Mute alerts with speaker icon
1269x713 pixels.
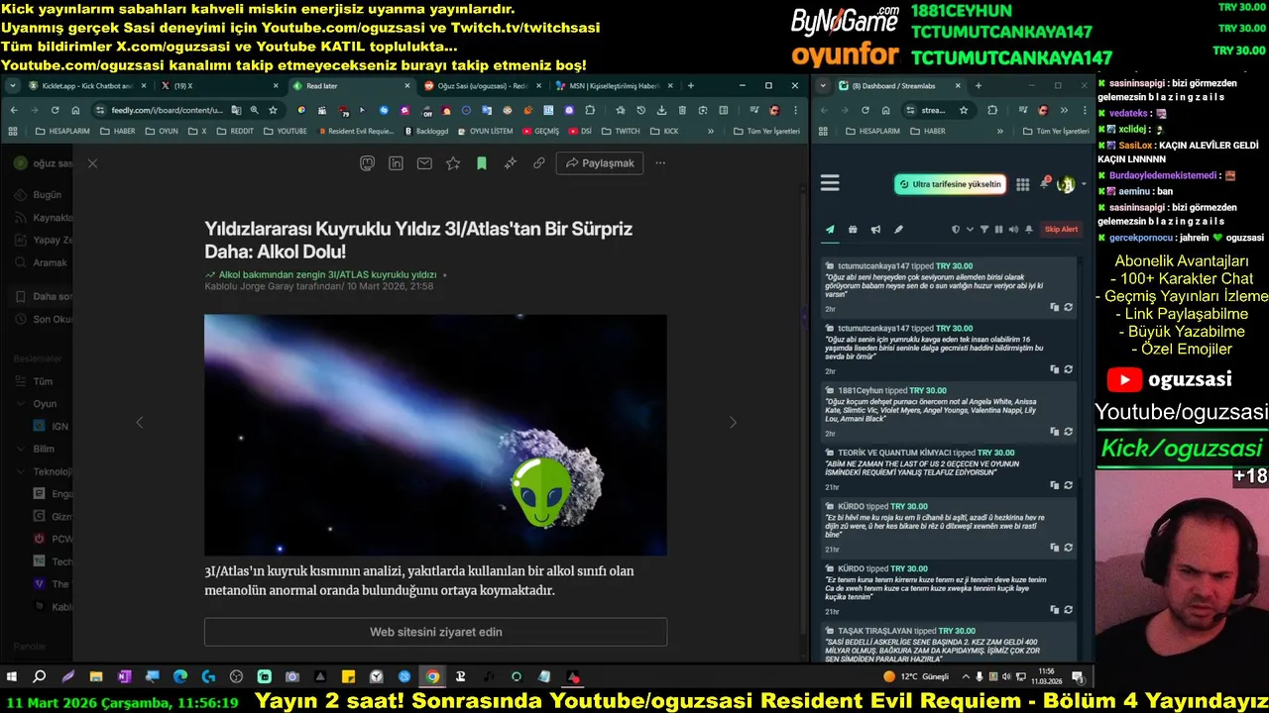pos(1013,229)
